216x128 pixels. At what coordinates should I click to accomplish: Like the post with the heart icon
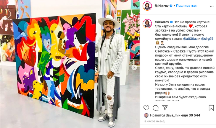tap(146, 108)
